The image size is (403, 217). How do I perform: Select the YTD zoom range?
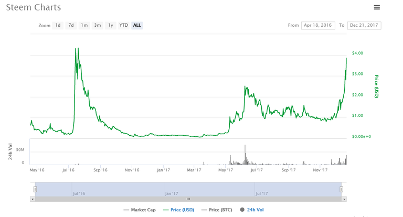click(124, 25)
